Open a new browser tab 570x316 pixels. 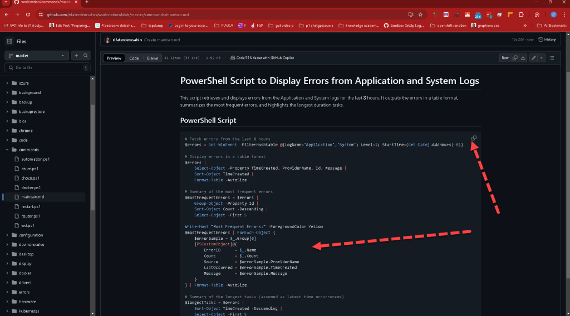[x=86, y=2]
